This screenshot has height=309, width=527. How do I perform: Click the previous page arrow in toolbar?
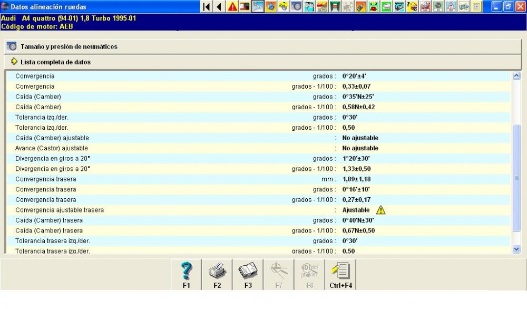point(219,7)
